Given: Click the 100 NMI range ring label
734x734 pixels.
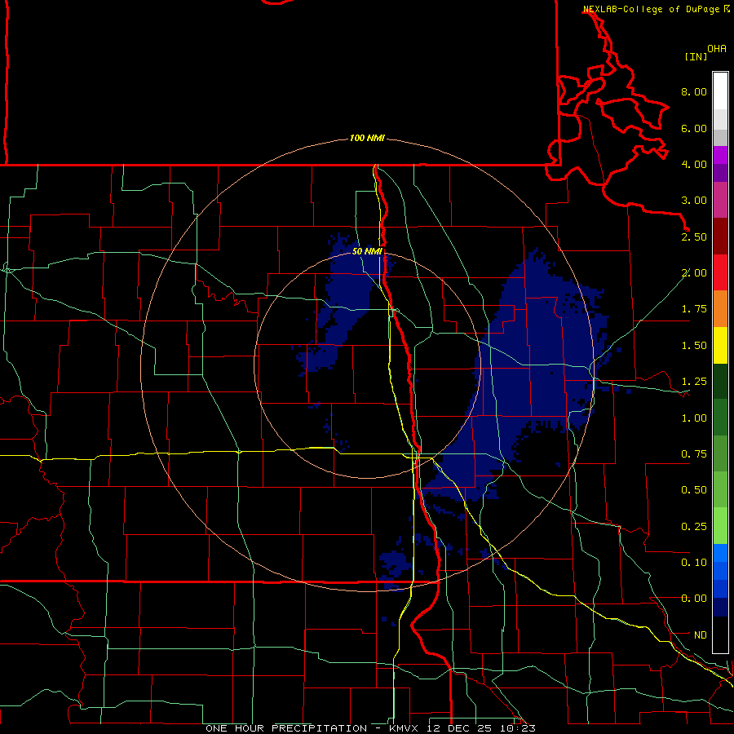Looking at the screenshot, I should (x=367, y=138).
